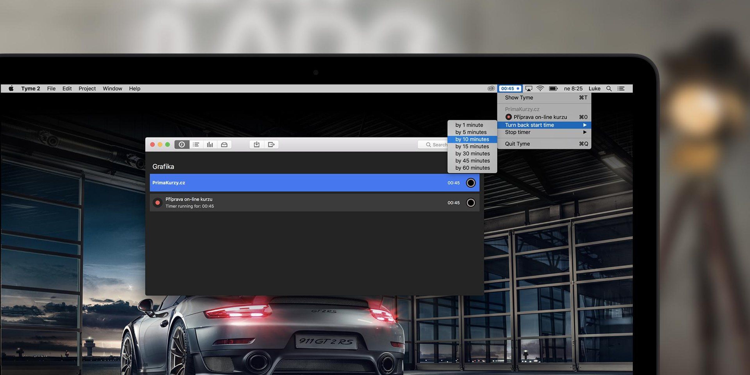
Task: Click the Wi-Fi icon in menu bar
Action: (540, 88)
